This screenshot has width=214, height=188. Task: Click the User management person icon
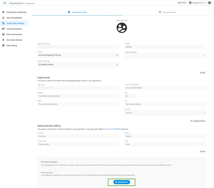pyautogui.click(x=3, y=18)
